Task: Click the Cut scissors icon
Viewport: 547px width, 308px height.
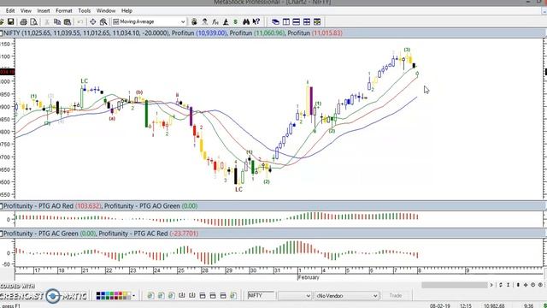Action: (x=47, y=21)
